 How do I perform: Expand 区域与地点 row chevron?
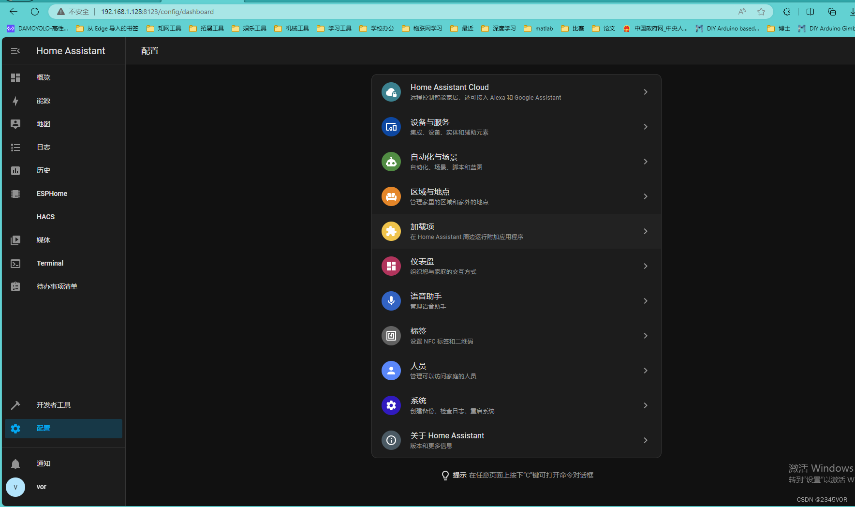(646, 196)
